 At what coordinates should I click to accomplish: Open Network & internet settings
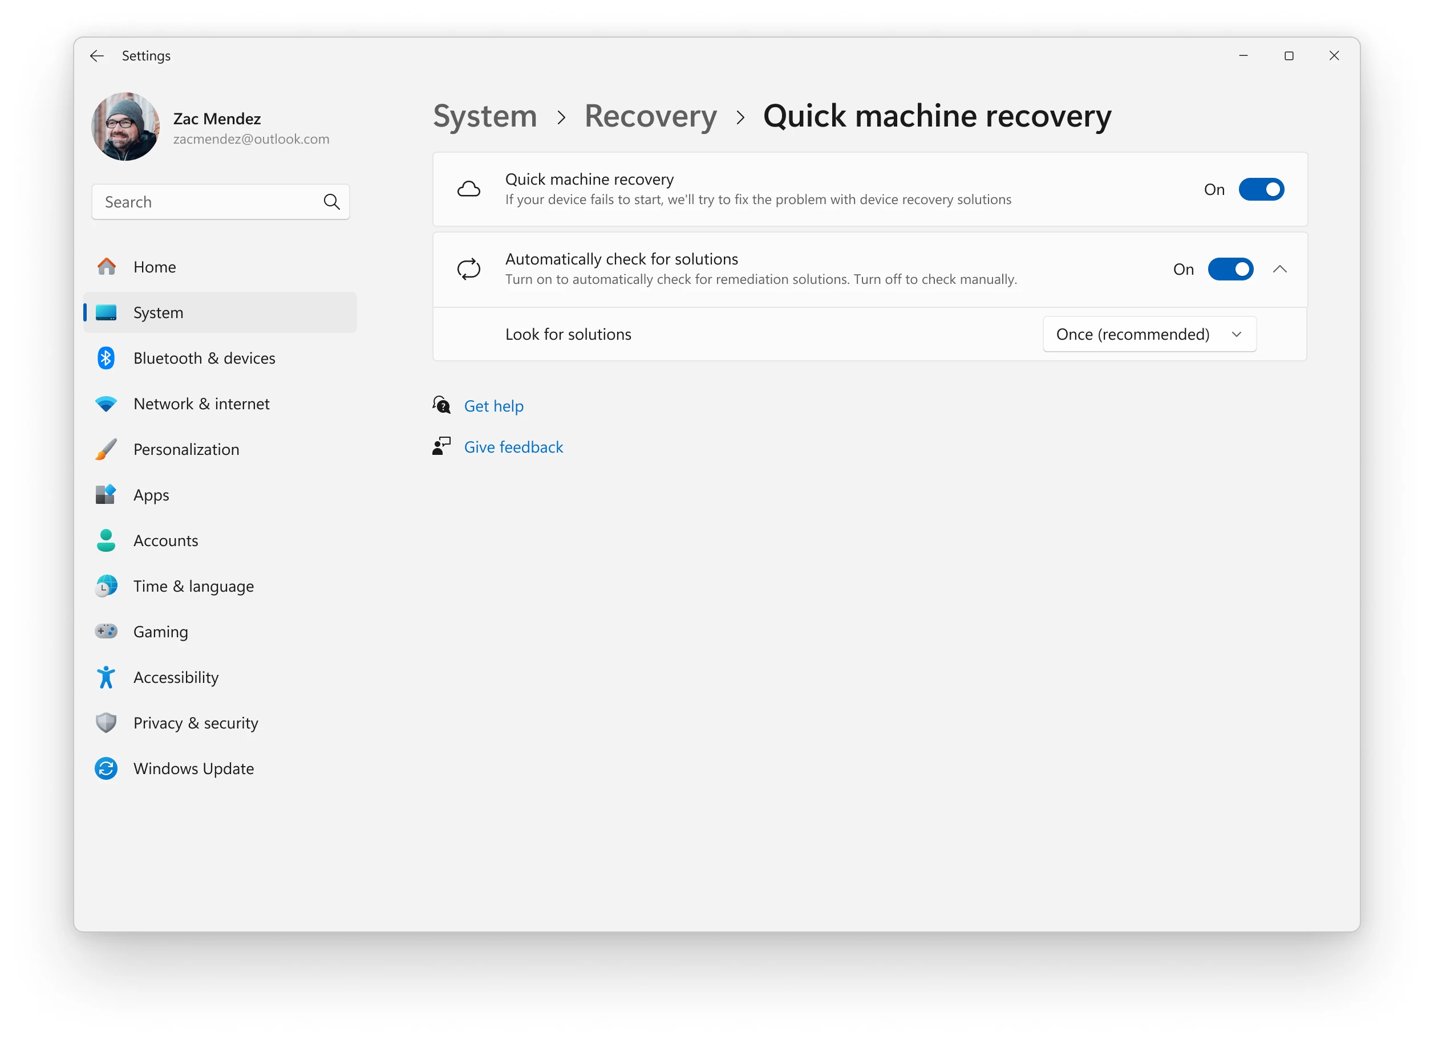(202, 403)
